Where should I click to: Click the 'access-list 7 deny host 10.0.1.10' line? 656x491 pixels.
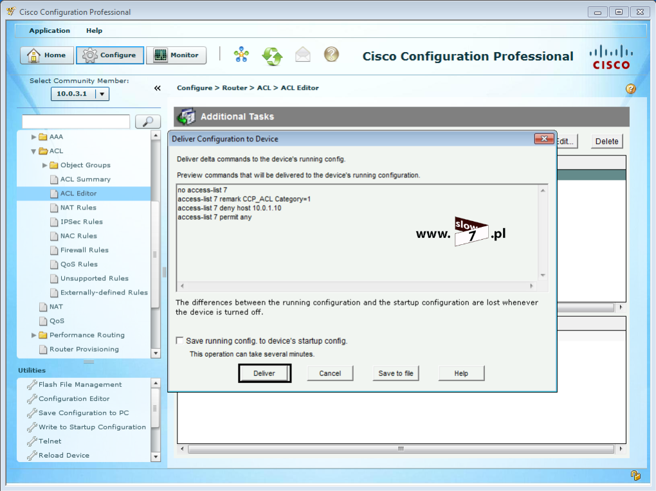[x=229, y=208]
